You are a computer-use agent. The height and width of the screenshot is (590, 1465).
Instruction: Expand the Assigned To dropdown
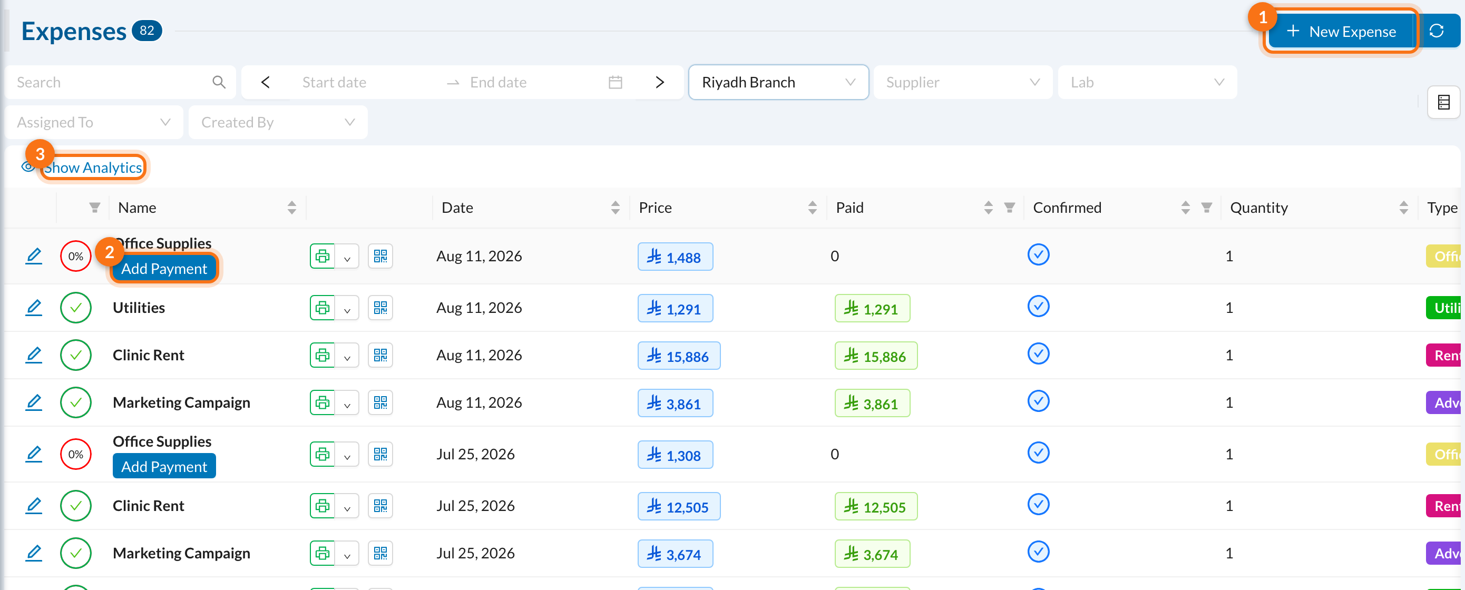click(x=94, y=122)
